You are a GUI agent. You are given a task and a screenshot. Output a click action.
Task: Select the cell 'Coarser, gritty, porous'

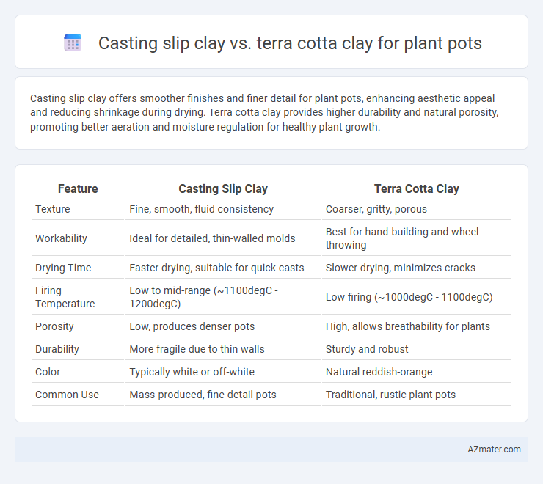point(376,209)
